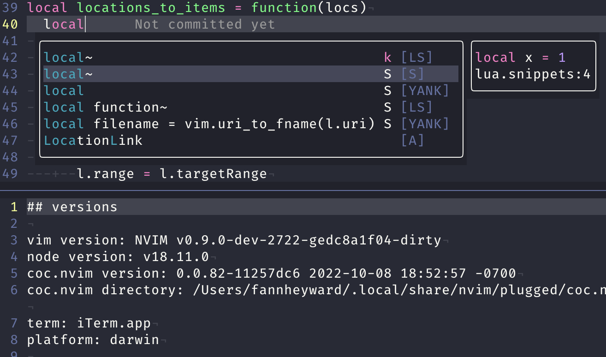Click "platform: darwin" in the bottom buffer
The height and width of the screenshot is (357, 606).
click(92, 339)
